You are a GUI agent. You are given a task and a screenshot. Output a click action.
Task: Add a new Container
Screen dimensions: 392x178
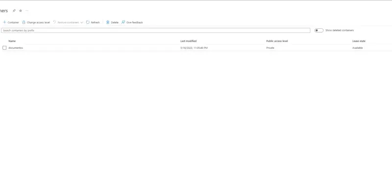click(x=11, y=22)
